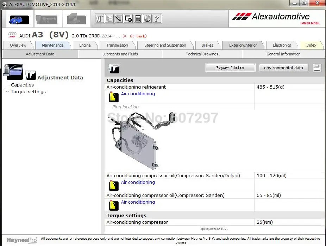
Task: Click the ©HaynesPro B.V. copyright text
Action: tap(214, 229)
